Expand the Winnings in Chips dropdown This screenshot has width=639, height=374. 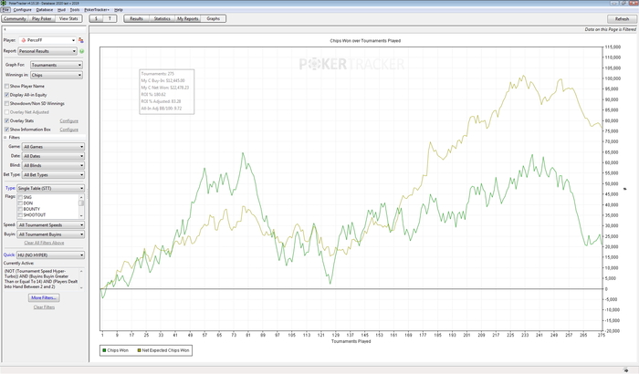coord(57,75)
